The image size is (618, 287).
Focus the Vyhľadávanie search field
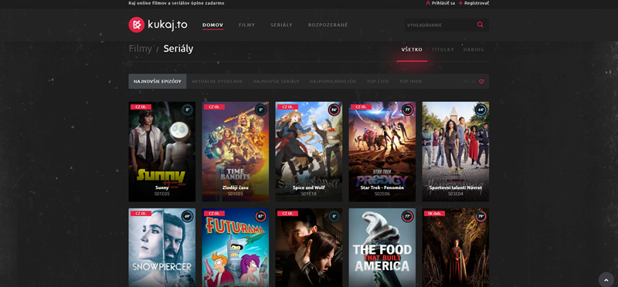(x=439, y=25)
